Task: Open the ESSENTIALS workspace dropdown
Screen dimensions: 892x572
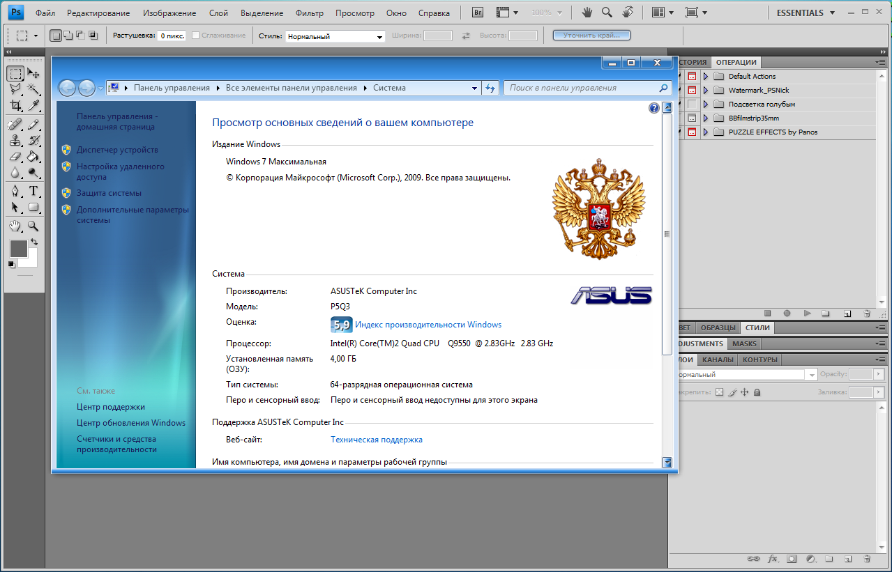Action: [805, 13]
